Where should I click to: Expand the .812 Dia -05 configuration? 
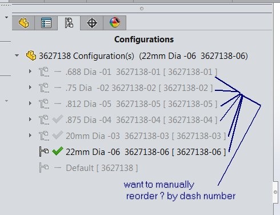[x=30, y=103]
